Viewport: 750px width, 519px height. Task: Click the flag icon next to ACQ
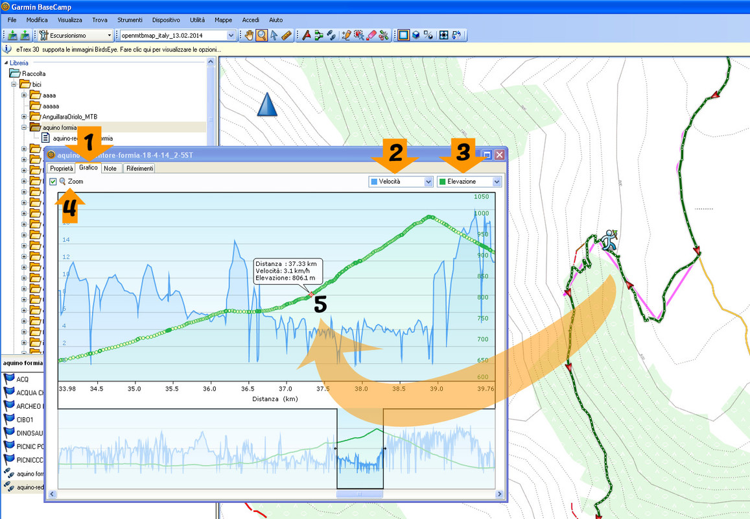click(x=9, y=379)
